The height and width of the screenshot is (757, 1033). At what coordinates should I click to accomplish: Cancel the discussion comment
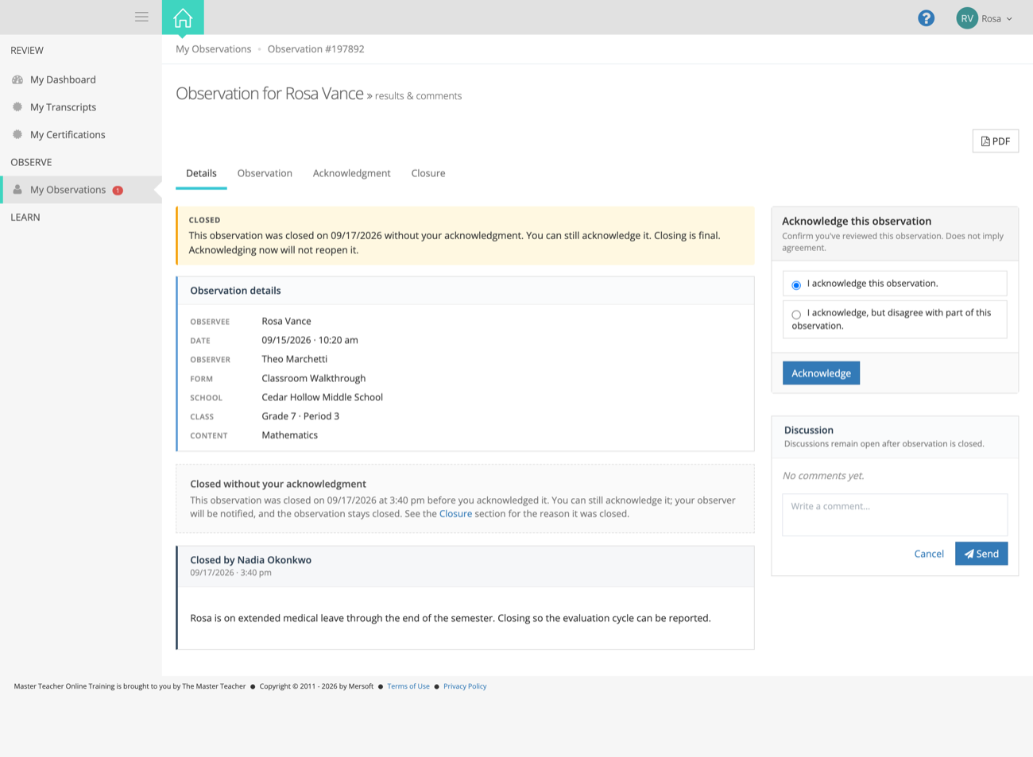tap(929, 554)
